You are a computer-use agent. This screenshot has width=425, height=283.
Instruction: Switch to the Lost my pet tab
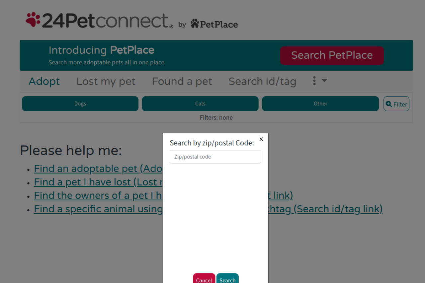(x=106, y=81)
